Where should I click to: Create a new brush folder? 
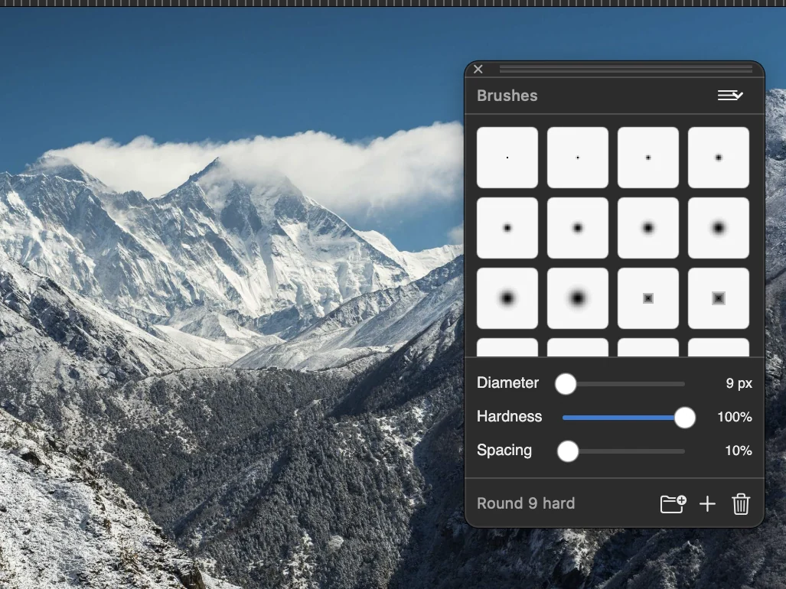pos(673,504)
